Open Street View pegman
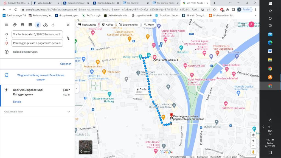Viewport: 281px width, 158px height. pyautogui.click(x=253, y=152)
